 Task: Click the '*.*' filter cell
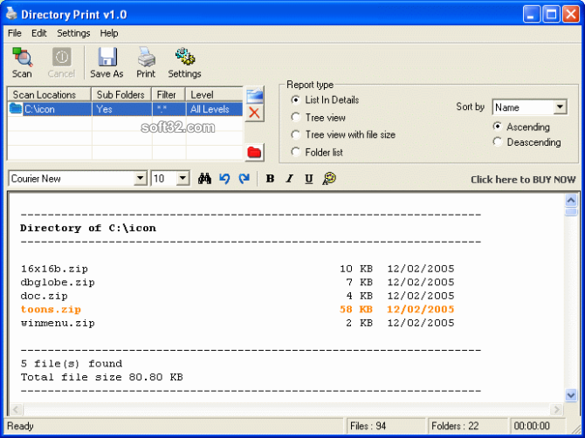pos(169,109)
